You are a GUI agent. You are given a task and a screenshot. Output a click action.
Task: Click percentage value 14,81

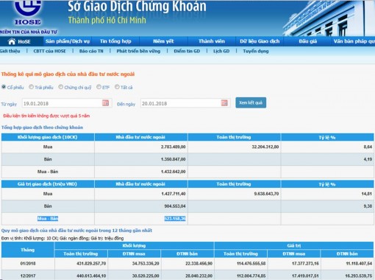pyautogui.click(x=367, y=194)
